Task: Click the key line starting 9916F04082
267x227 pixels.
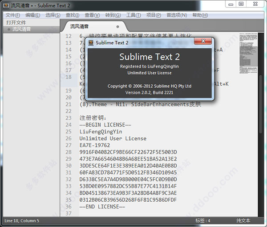Action: [x=128, y=152]
